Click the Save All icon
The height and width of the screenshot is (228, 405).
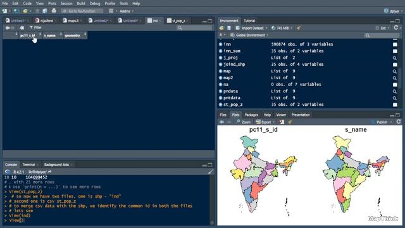(45, 11)
